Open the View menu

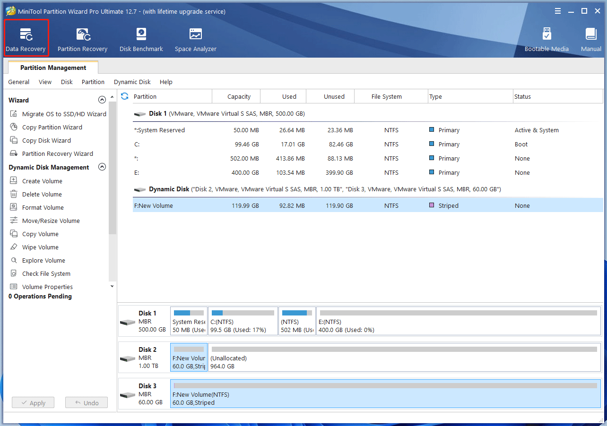point(45,82)
